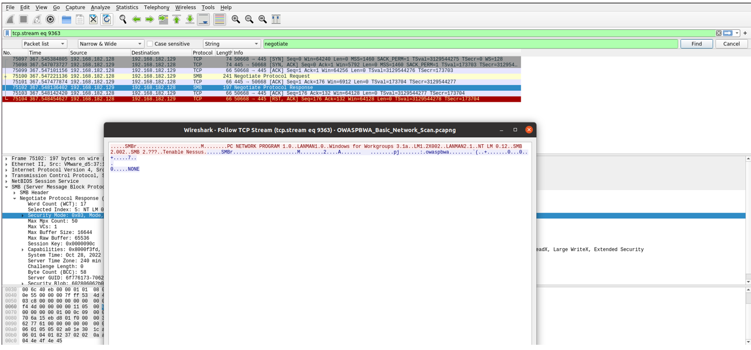Expand the Security Mode field

pyautogui.click(x=22, y=216)
